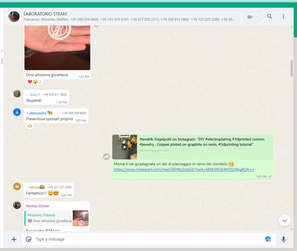
Task: Open the emoji picker in the message bar
Action: point(28,239)
